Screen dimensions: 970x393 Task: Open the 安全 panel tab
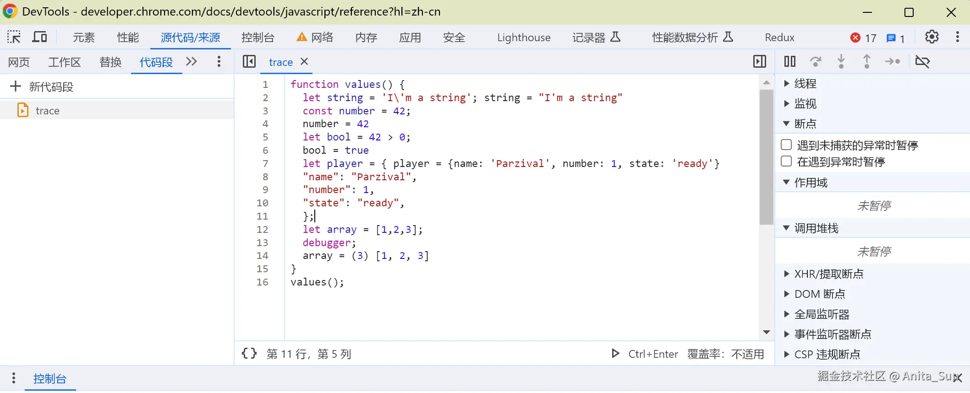click(x=454, y=38)
